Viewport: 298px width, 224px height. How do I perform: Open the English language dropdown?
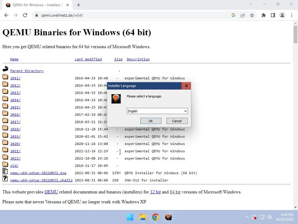(x=157, y=111)
